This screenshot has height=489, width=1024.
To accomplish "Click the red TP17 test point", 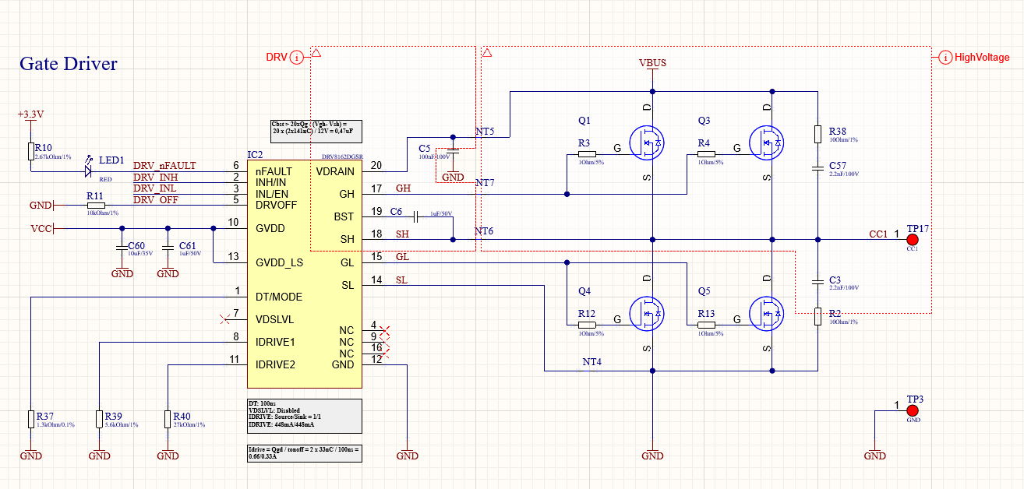I will (913, 239).
